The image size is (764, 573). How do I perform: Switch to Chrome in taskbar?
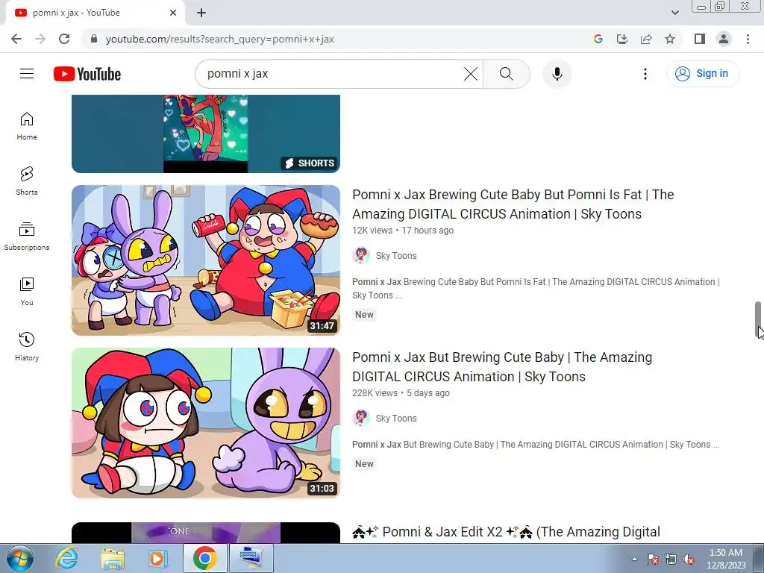204,558
